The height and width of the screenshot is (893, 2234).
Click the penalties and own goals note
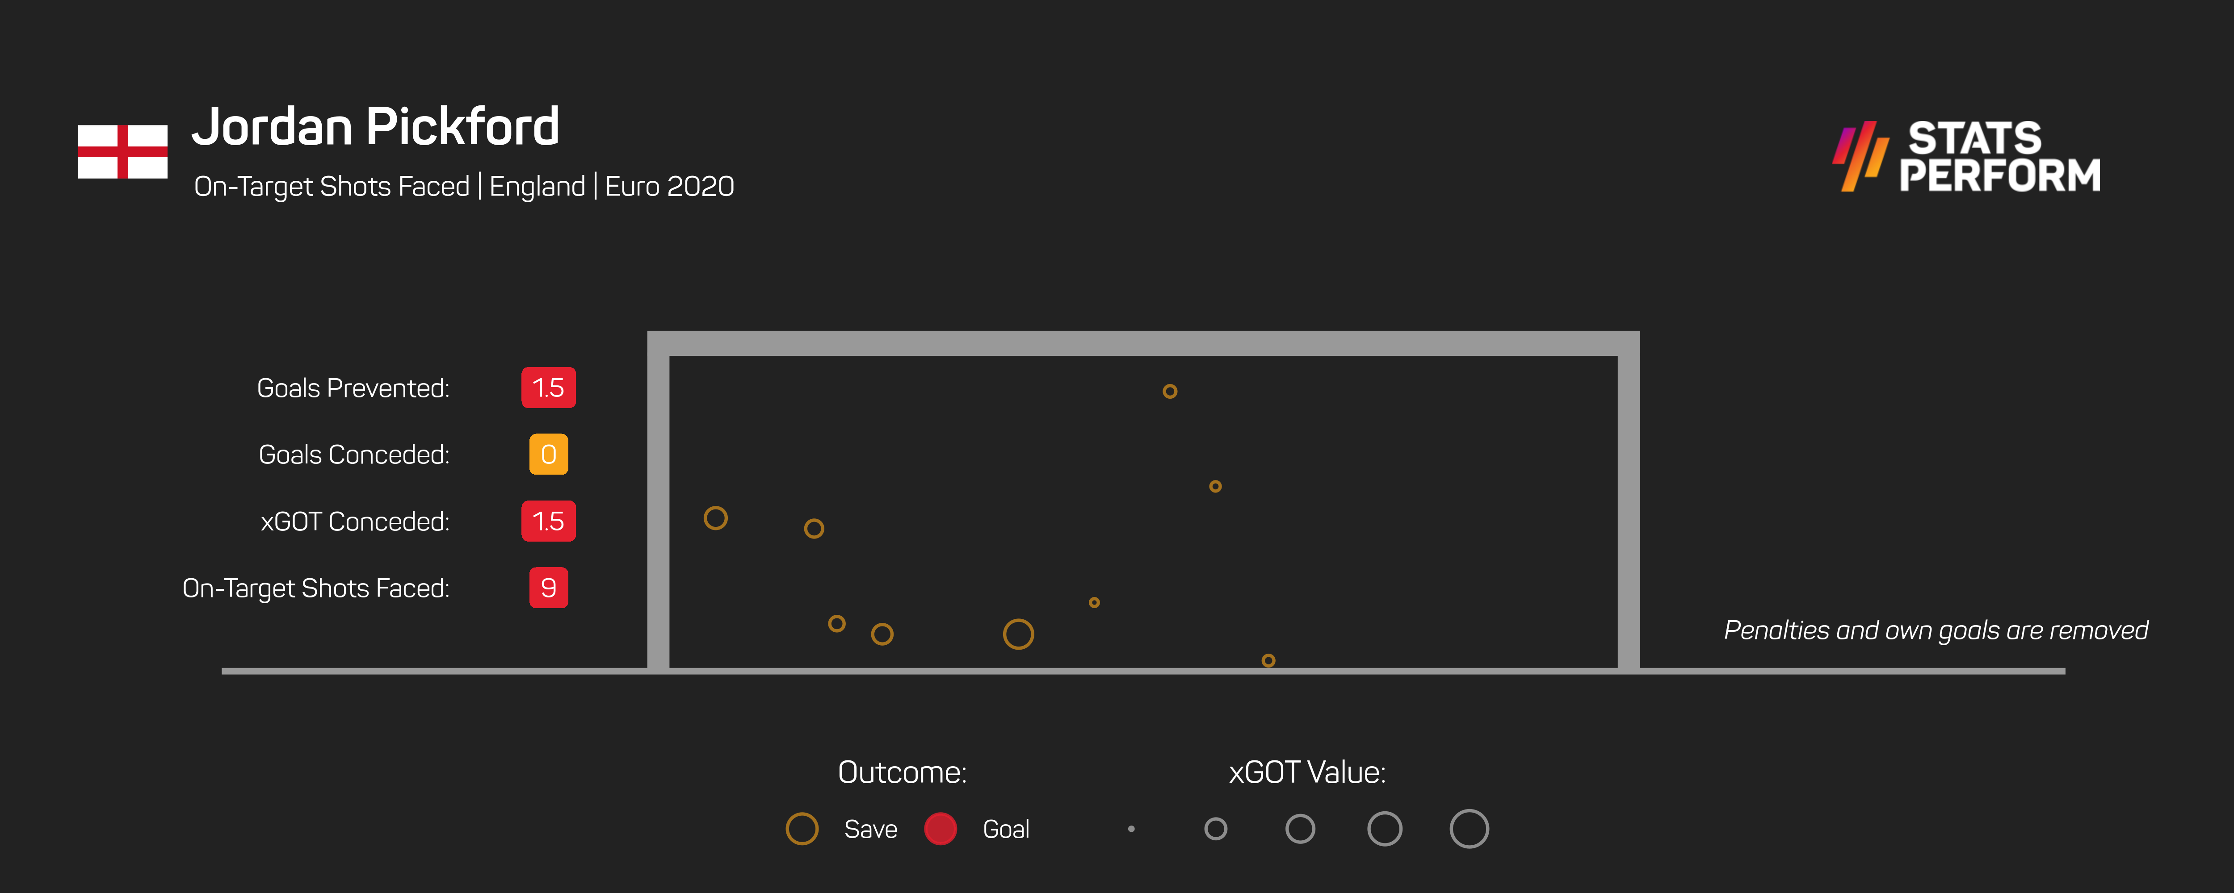click(x=1936, y=630)
